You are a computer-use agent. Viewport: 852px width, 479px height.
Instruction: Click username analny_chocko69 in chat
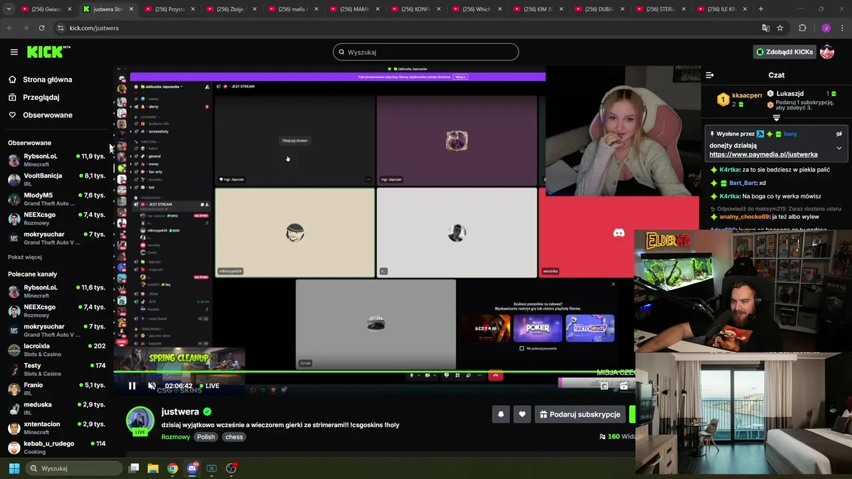click(744, 217)
